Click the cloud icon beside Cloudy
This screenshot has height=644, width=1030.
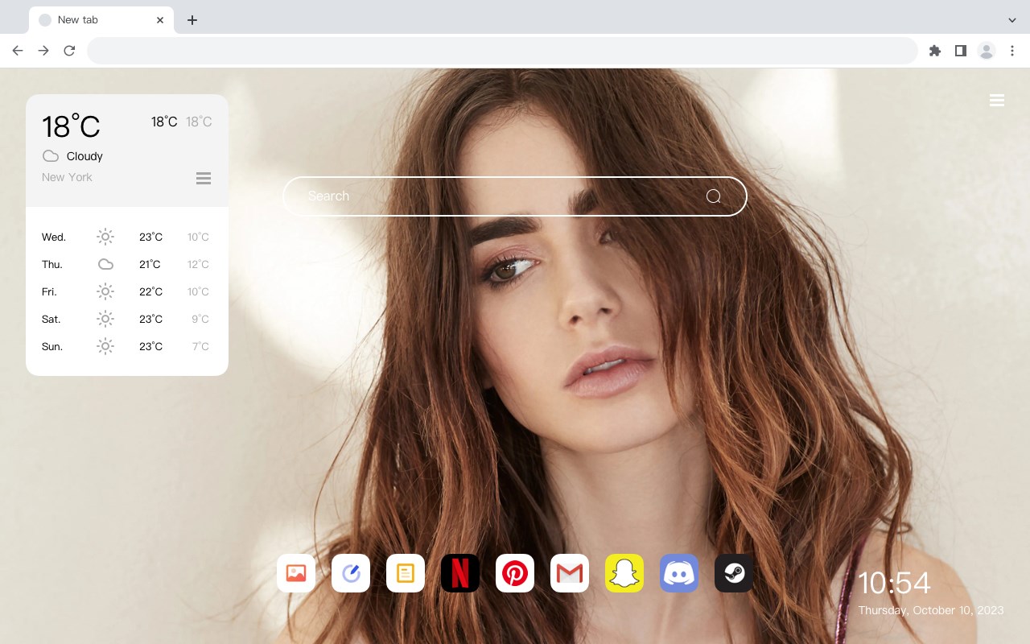point(51,156)
